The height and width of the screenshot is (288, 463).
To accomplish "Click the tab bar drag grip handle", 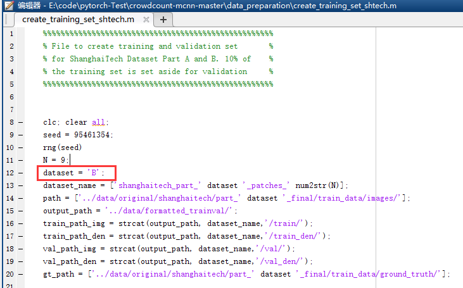I will [x=6, y=20].
